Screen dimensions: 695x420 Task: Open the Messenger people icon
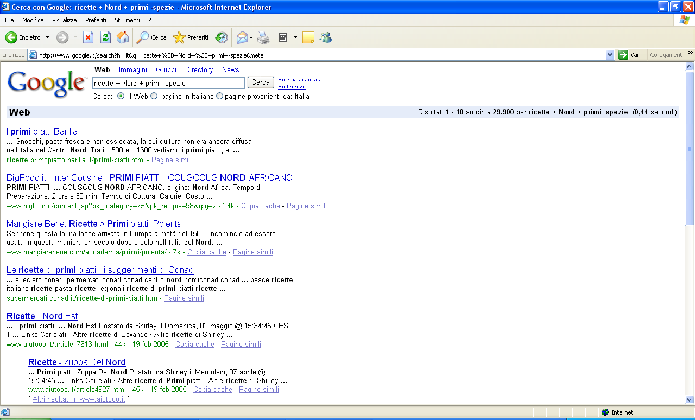326,37
